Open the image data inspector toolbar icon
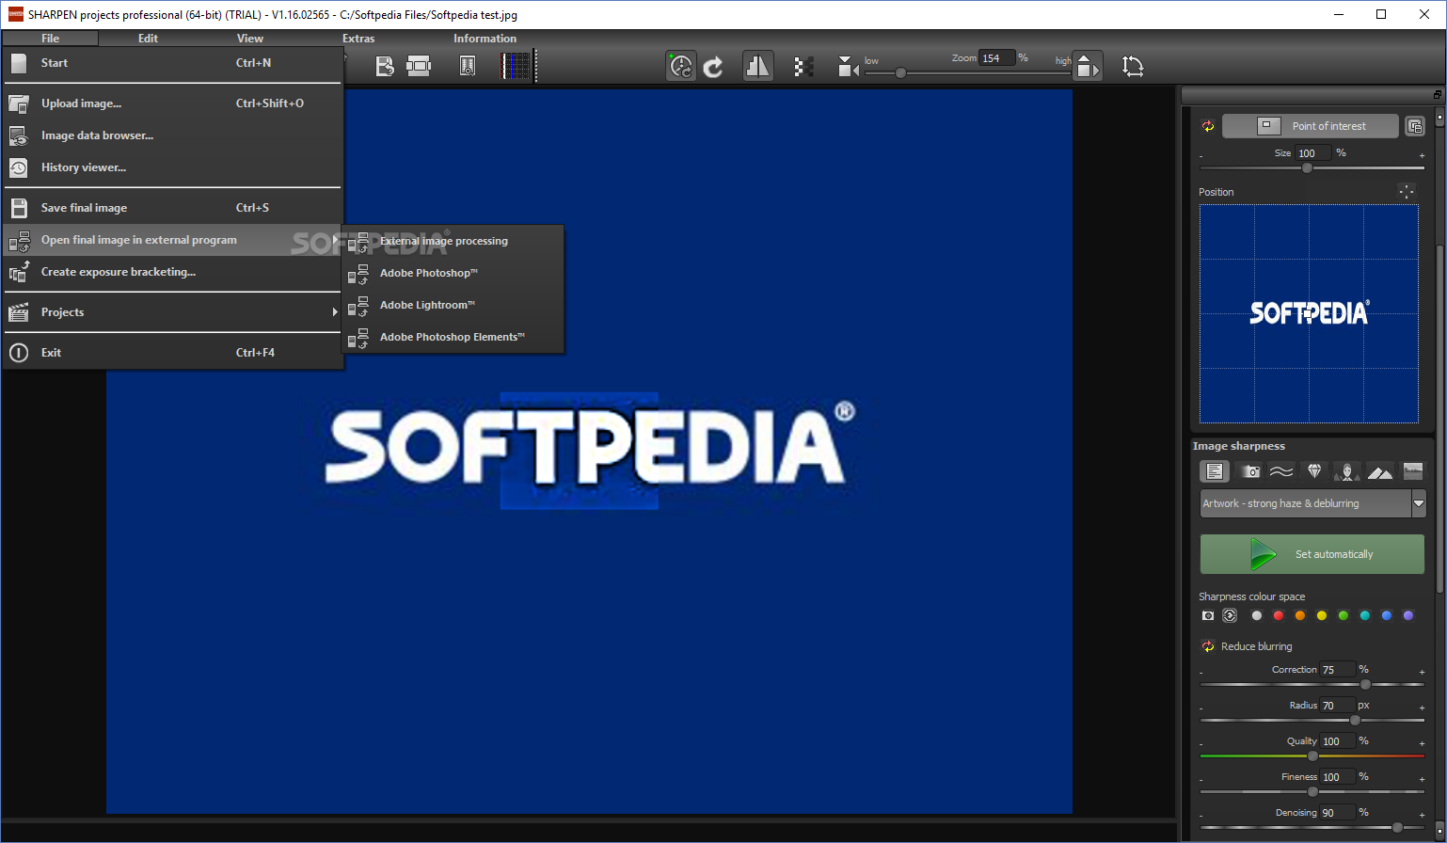The width and height of the screenshot is (1447, 843). [468, 66]
